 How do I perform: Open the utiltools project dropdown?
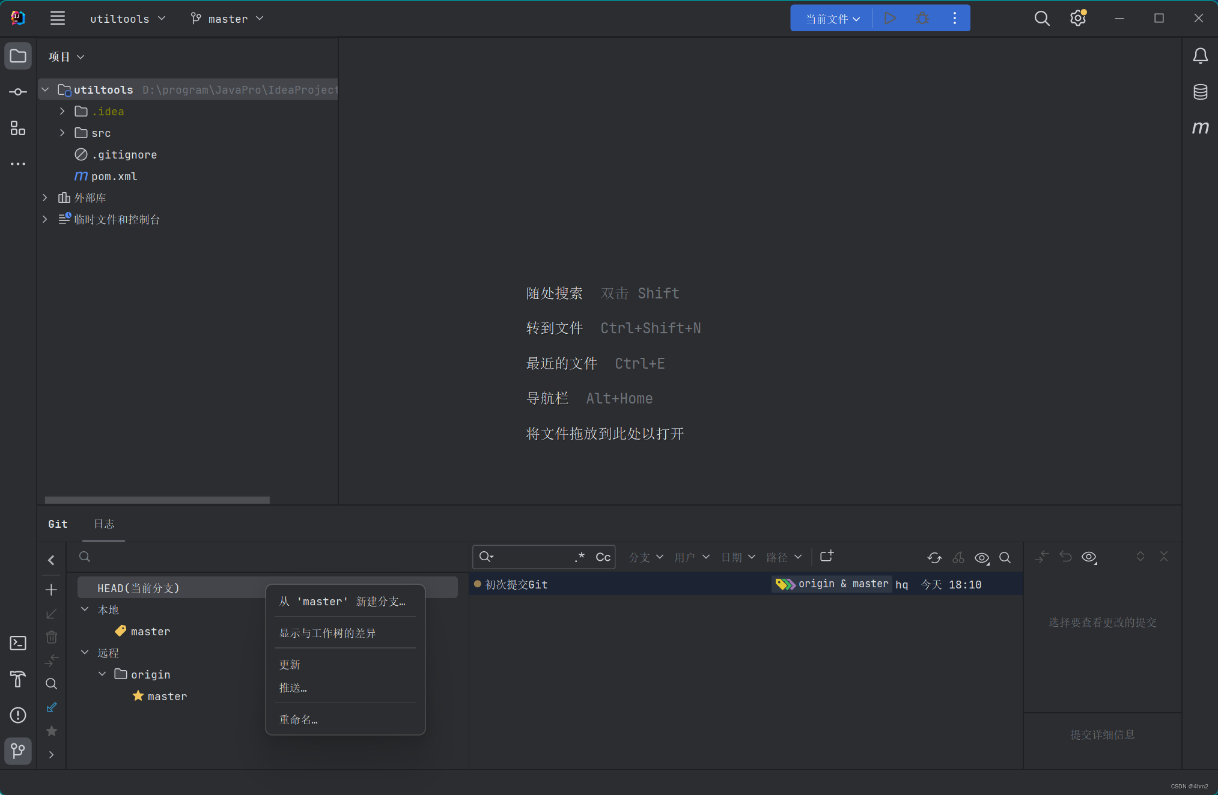(127, 19)
